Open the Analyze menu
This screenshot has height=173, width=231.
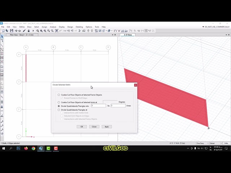coord(53,27)
